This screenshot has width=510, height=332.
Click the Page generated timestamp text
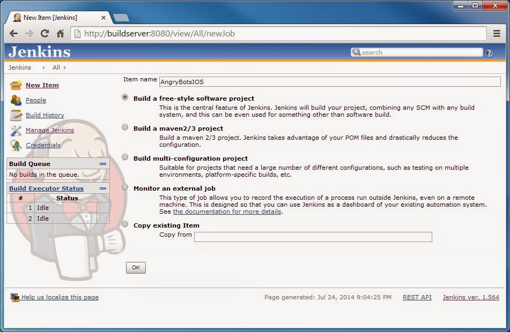point(328,297)
